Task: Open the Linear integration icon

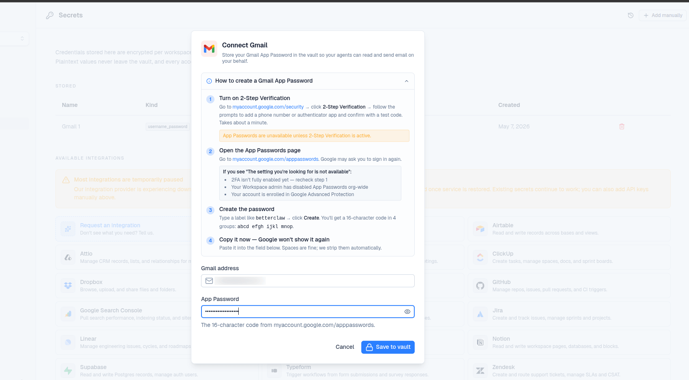Action: tap(68, 342)
